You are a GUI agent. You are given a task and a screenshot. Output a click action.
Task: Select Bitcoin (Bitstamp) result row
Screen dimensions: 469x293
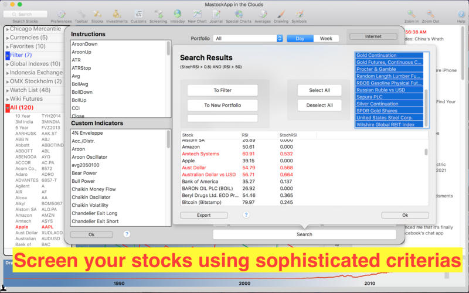303,202
